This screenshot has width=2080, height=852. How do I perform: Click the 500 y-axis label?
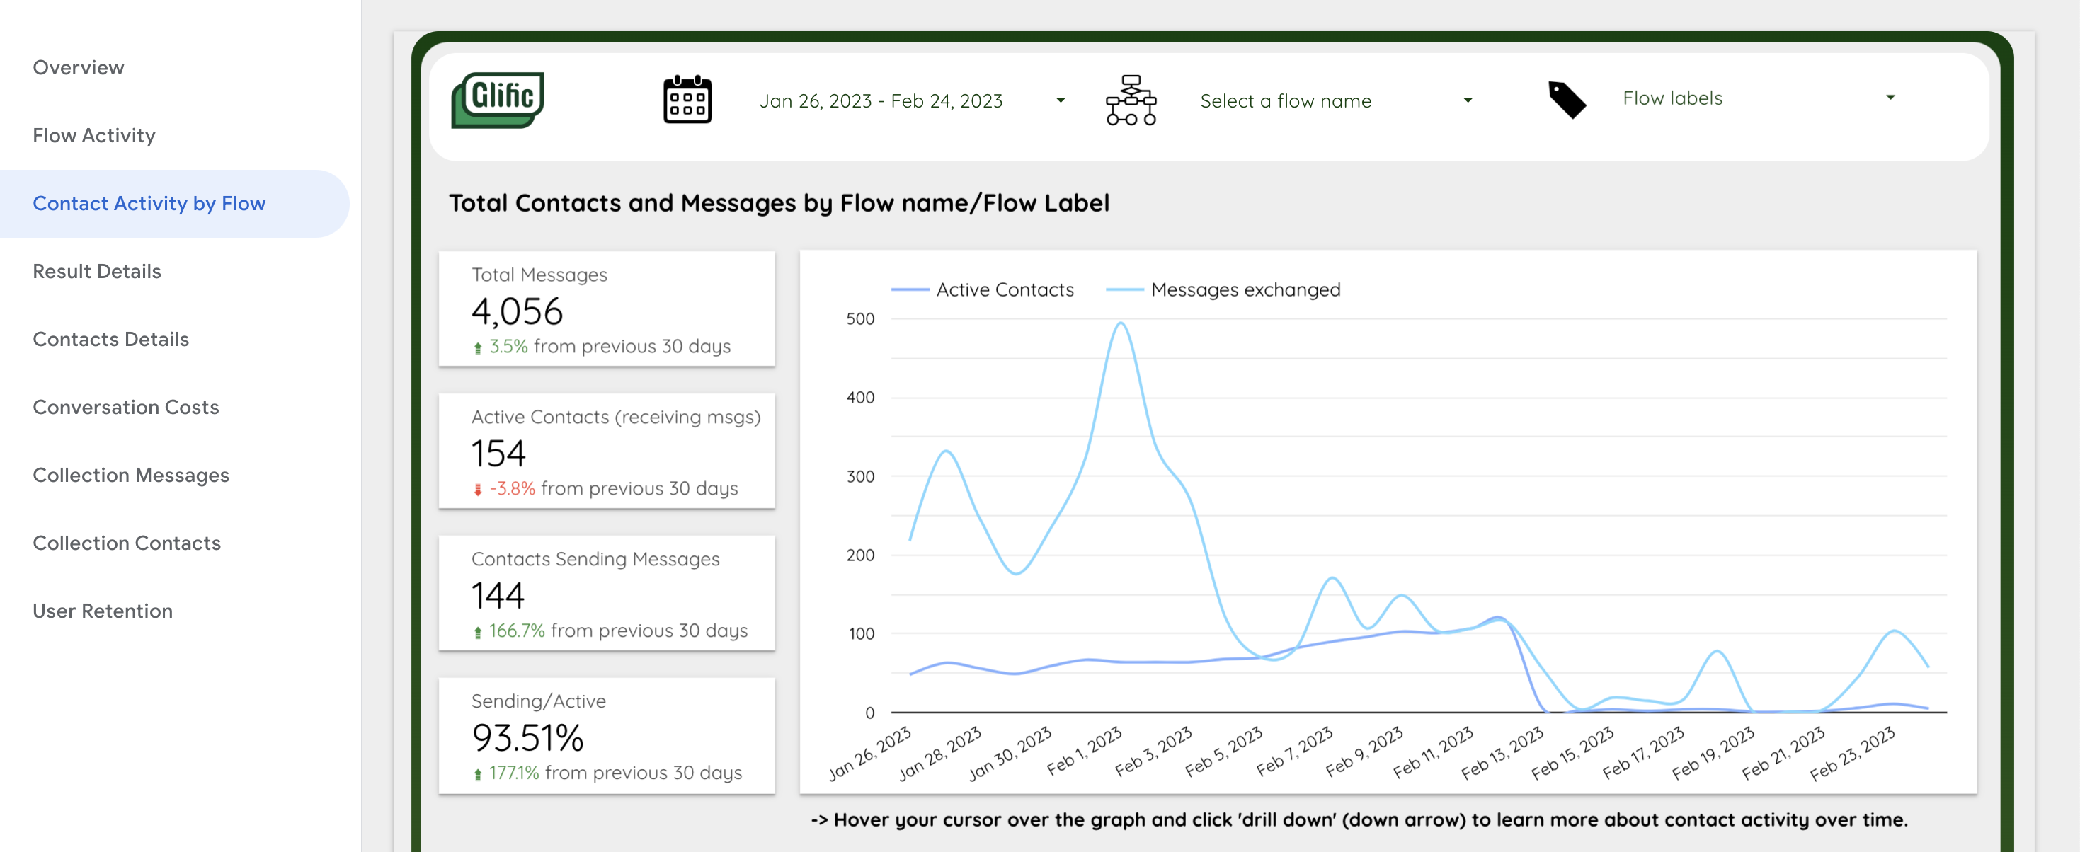[860, 318]
